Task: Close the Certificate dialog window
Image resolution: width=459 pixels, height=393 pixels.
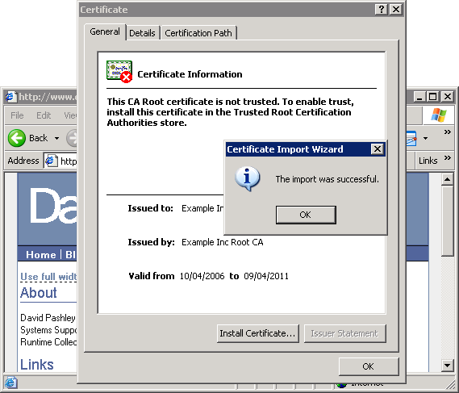Action: [396, 10]
